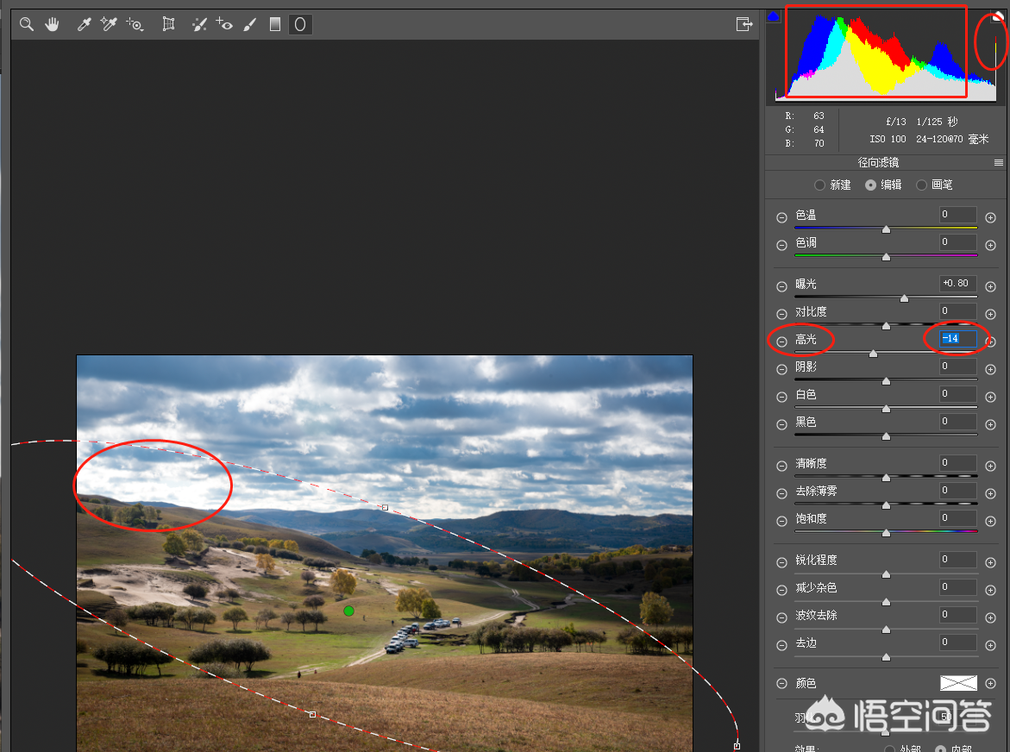Increase 白色 with plus icon
The image size is (1010, 752).
tap(991, 398)
